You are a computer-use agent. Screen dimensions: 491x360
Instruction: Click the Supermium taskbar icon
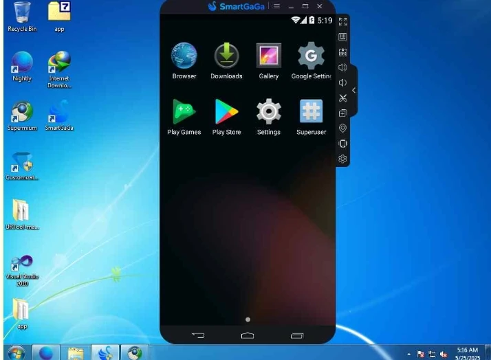pyautogui.click(x=135, y=353)
